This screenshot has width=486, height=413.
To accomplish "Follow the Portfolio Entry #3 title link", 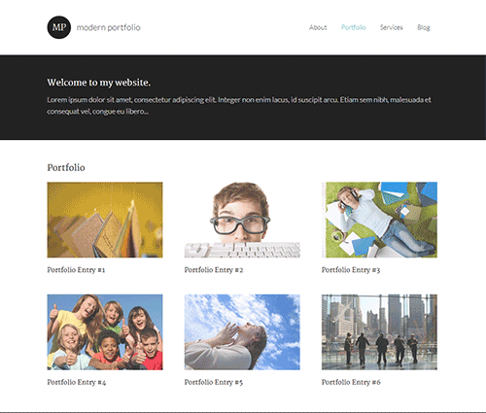I will [x=351, y=270].
